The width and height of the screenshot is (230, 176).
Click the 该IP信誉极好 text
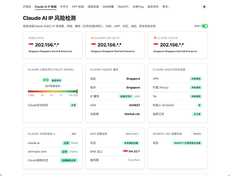click(53, 86)
